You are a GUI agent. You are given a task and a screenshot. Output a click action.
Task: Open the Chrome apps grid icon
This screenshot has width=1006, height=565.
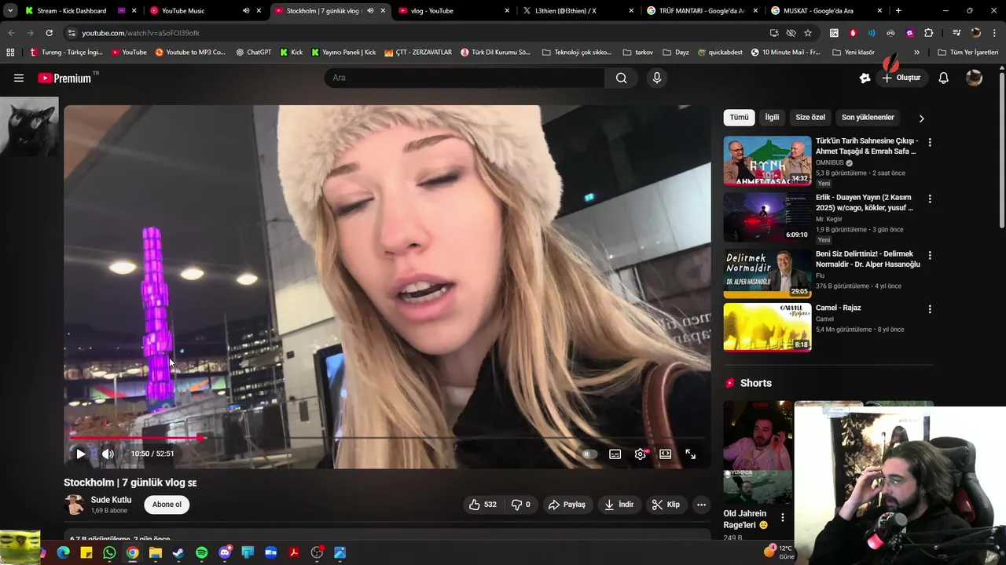click(10, 53)
